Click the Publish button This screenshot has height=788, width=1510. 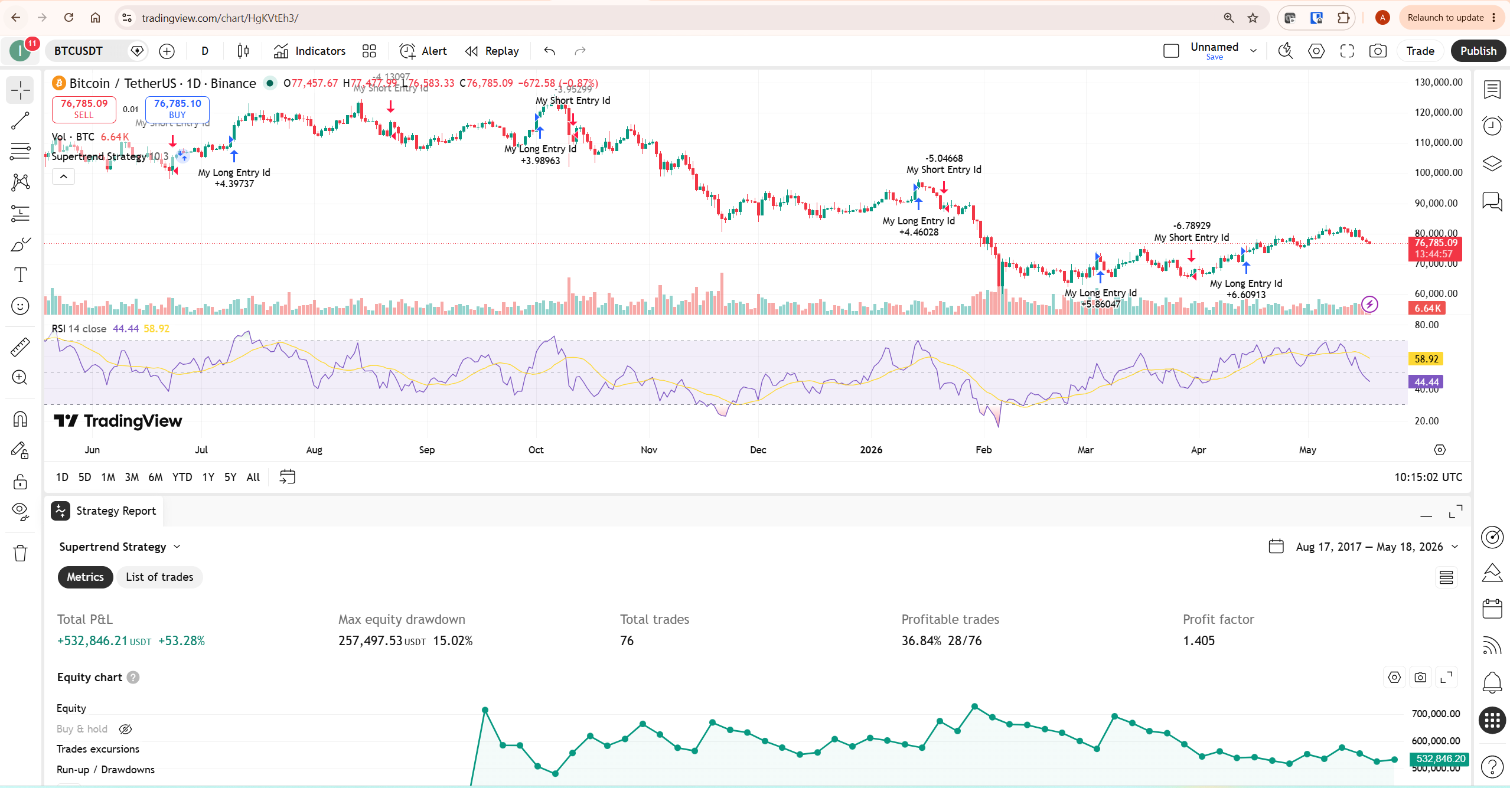pos(1478,51)
